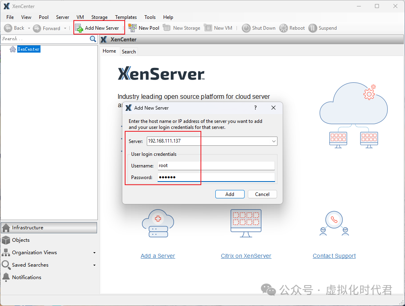The image size is (405, 306).
Task: Cancel the Add New Server dialog
Action: pyautogui.click(x=262, y=194)
